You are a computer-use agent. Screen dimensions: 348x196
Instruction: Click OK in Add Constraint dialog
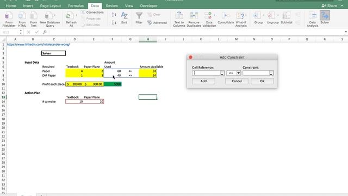point(262,81)
